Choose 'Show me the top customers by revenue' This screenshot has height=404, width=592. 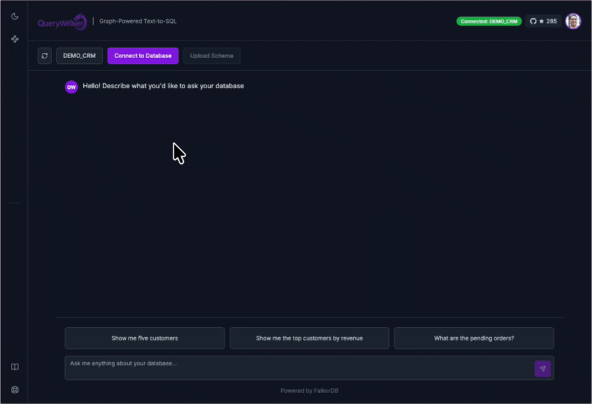(309, 338)
